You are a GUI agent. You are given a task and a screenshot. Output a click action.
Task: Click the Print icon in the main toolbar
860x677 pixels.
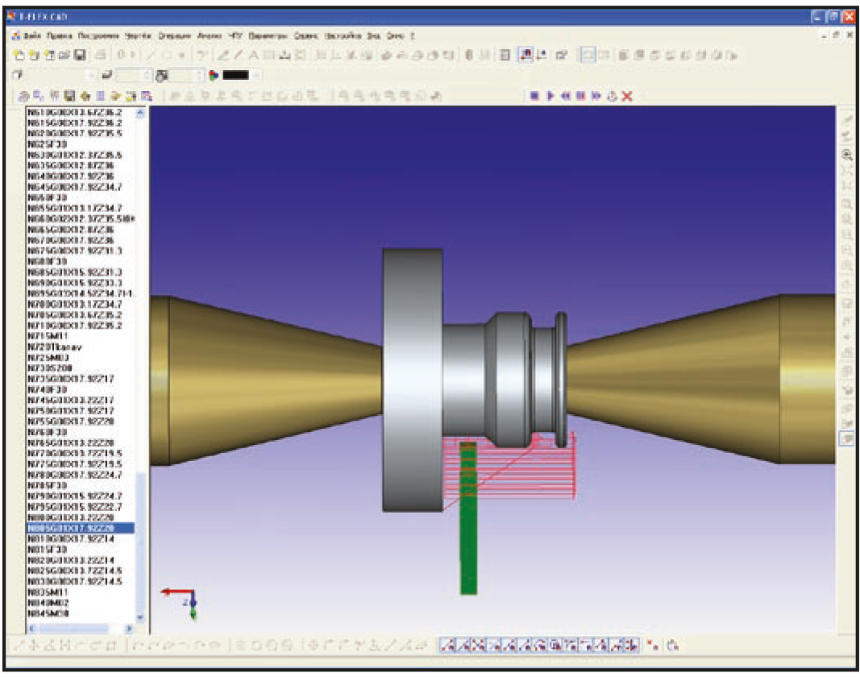101,56
